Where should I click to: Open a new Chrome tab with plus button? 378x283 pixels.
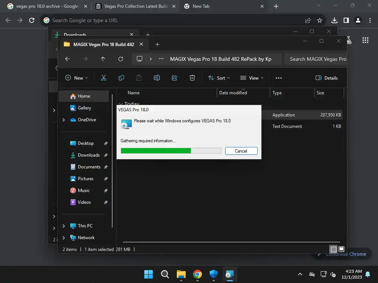click(x=276, y=6)
